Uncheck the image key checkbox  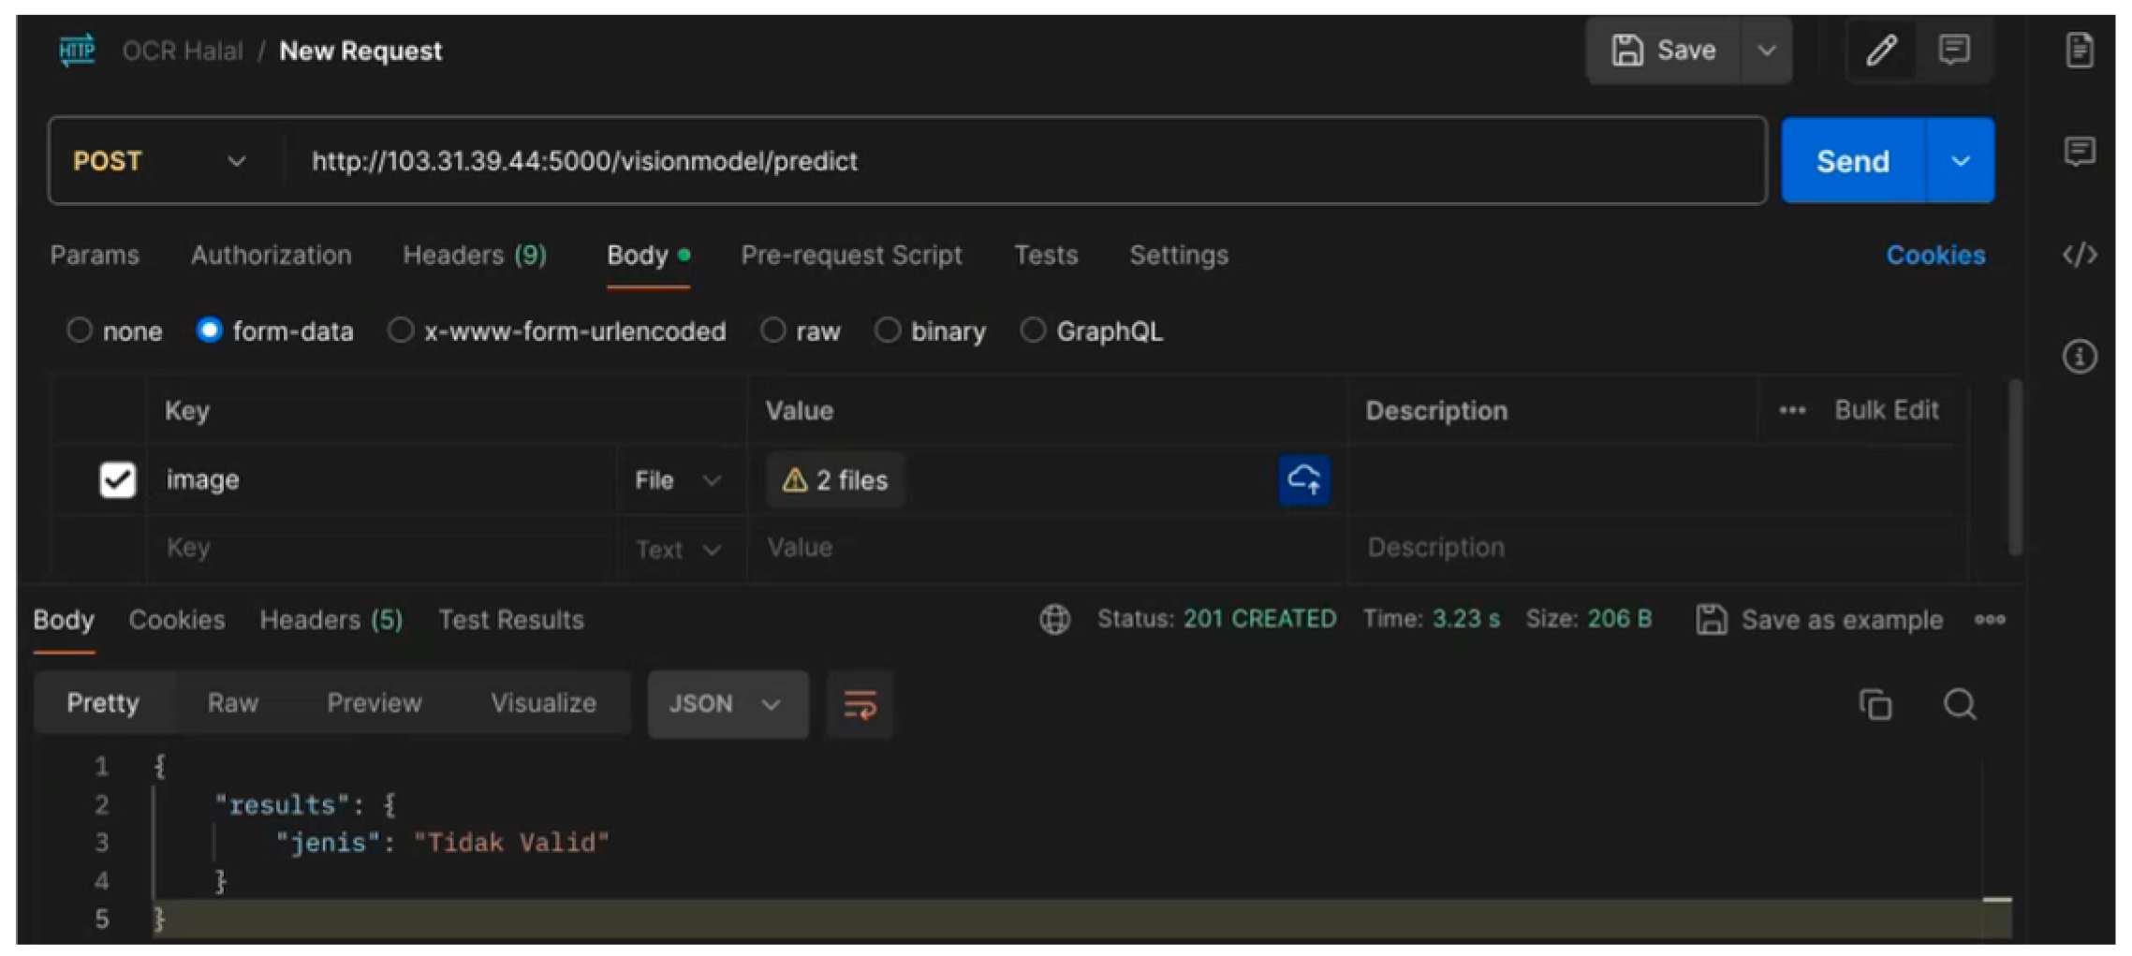(x=118, y=479)
